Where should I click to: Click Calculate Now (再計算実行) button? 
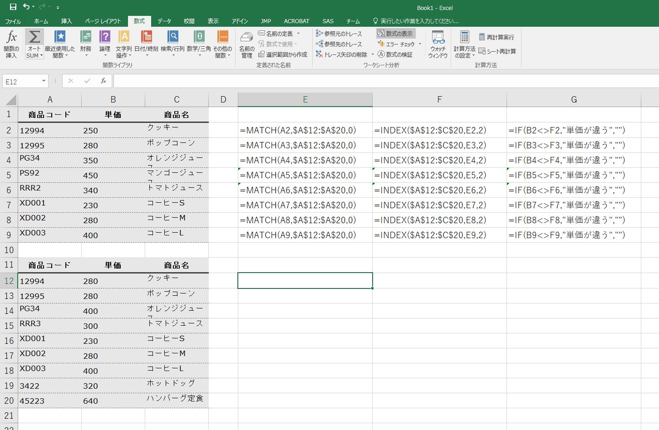(x=497, y=37)
